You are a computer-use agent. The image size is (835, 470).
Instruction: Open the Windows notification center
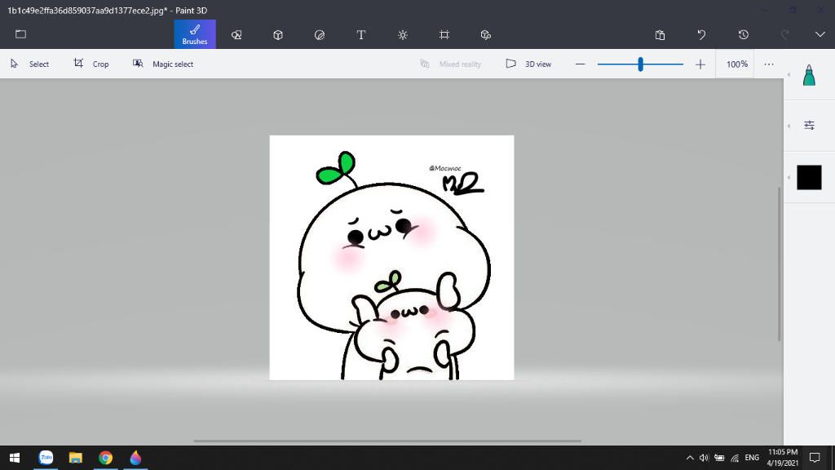(815, 458)
